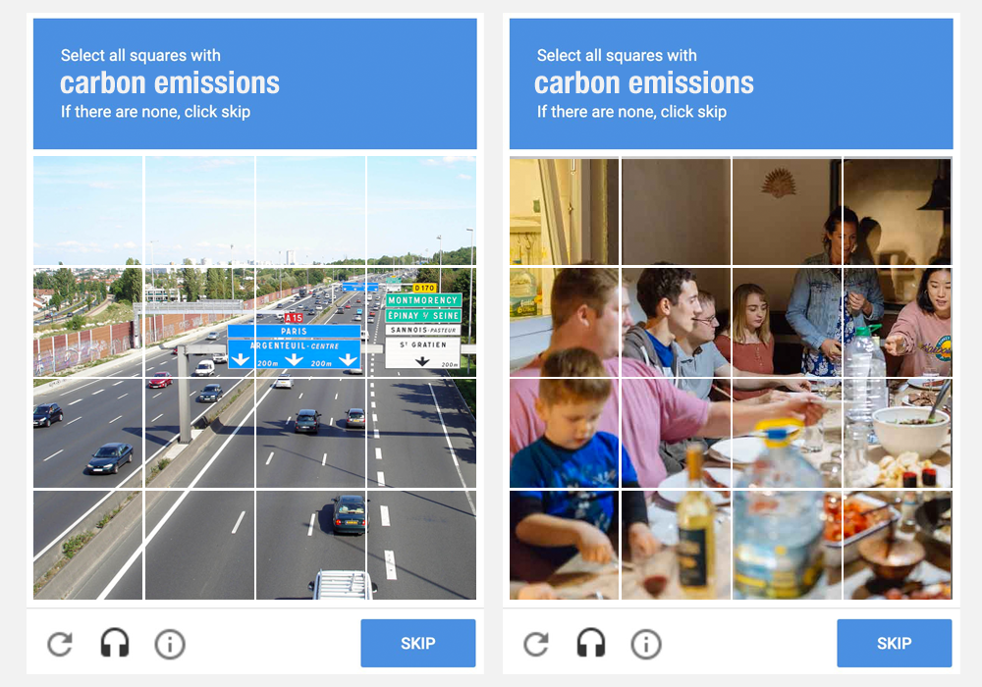Select the tile with the yellow wine bottle
This screenshot has height=687, width=982.
(676, 545)
